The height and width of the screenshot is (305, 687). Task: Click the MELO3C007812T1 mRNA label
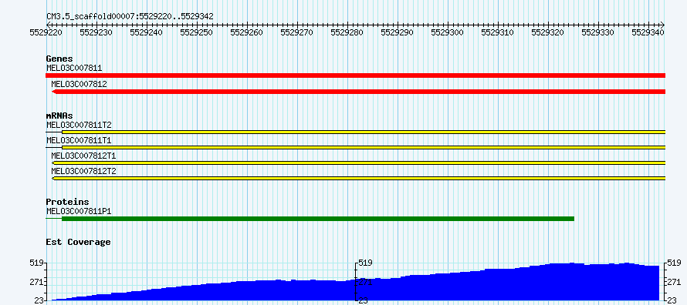coord(83,156)
